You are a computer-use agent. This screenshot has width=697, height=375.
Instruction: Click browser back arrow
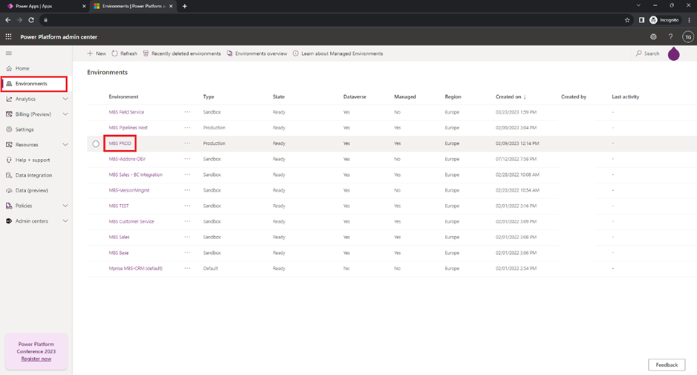point(7,20)
